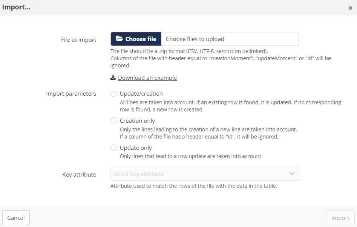Click the 'Update only' option label text
The width and height of the screenshot is (357, 227).
click(x=136, y=148)
